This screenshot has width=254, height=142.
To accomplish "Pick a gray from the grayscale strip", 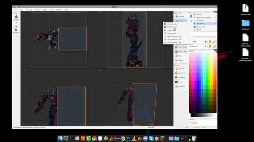I will [x=203, y=115].
